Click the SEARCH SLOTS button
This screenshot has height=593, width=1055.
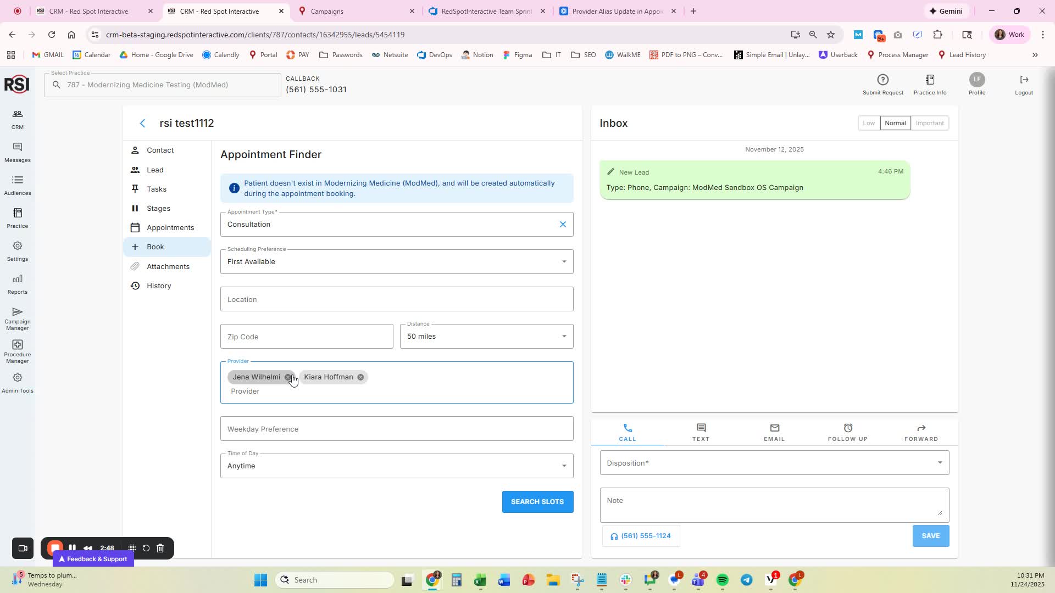click(537, 502)
